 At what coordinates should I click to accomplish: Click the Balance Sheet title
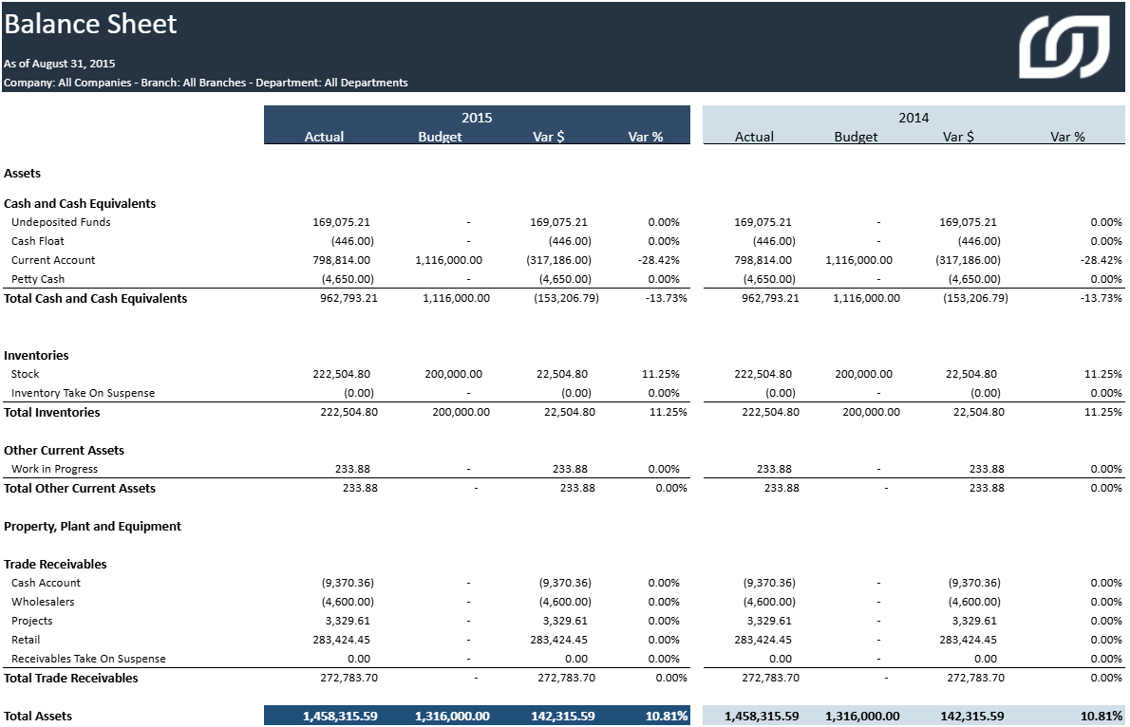91,24
